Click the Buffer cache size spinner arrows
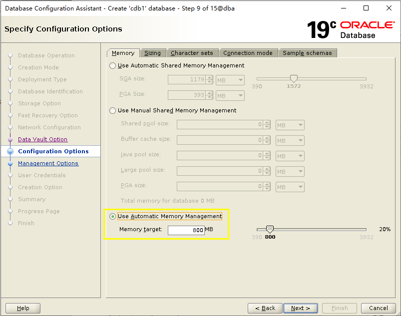This screenshot has width=401, height=316. click(267, 140)
